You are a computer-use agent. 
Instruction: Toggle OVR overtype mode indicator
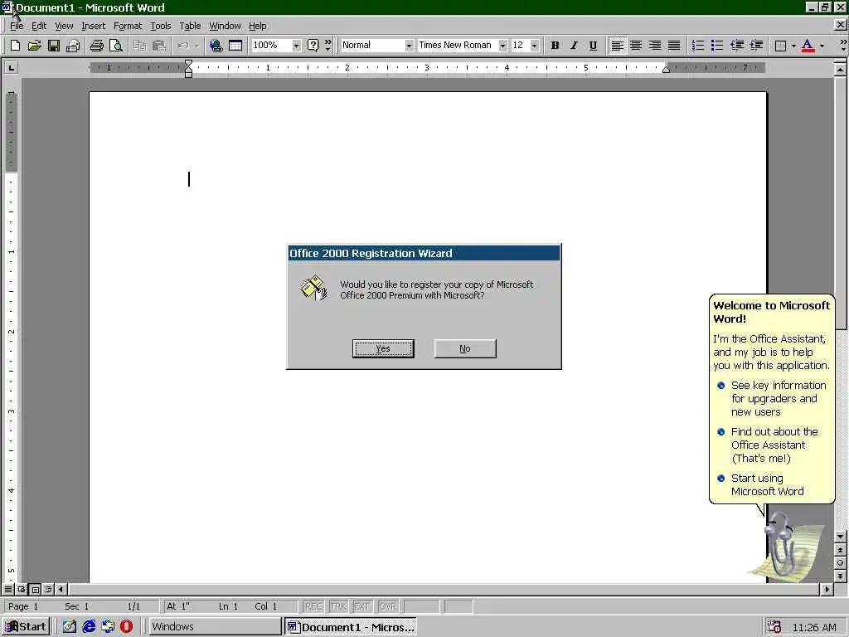coord(388,606)
